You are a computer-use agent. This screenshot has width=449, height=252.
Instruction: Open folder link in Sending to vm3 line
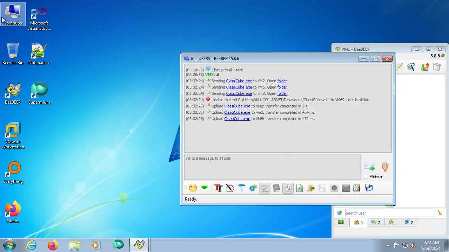point(282,93)
